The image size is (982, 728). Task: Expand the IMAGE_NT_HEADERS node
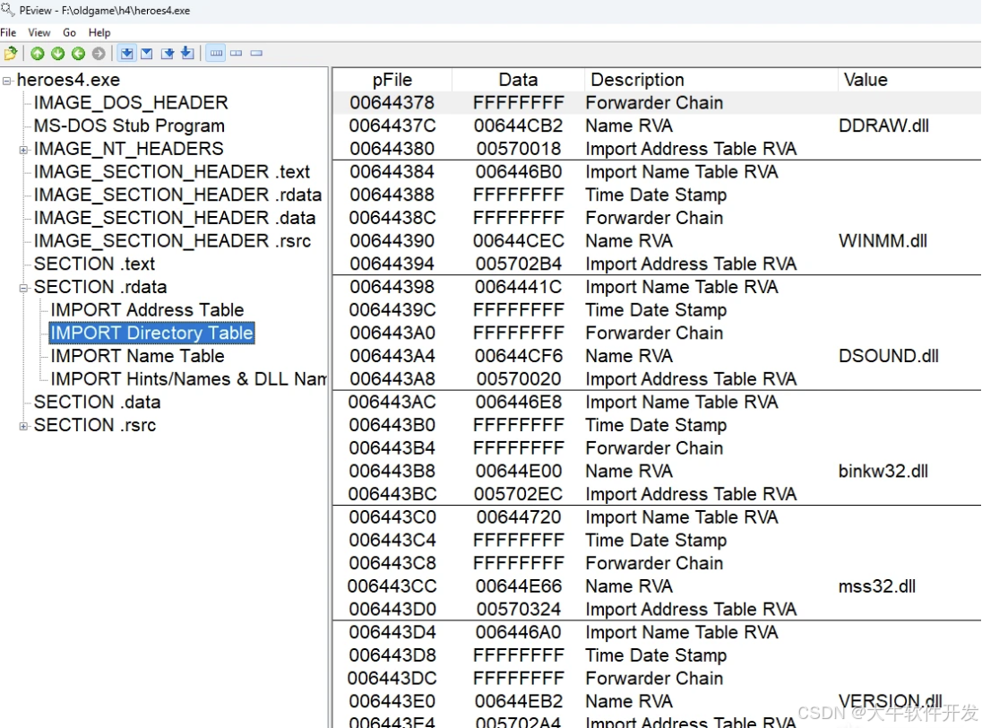point(24,150)
